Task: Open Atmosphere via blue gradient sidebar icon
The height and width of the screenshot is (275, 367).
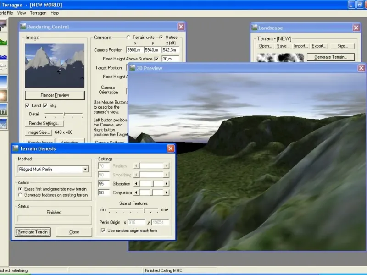Action: pos(3,82)
